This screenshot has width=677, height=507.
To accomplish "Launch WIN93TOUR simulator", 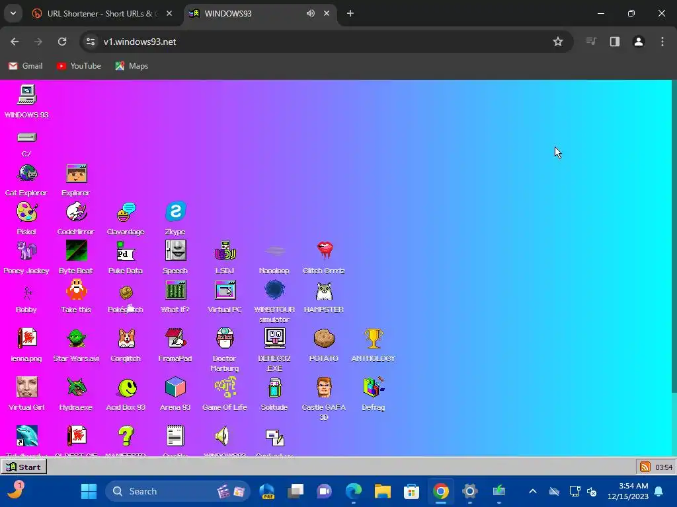I will coord(274,290).
